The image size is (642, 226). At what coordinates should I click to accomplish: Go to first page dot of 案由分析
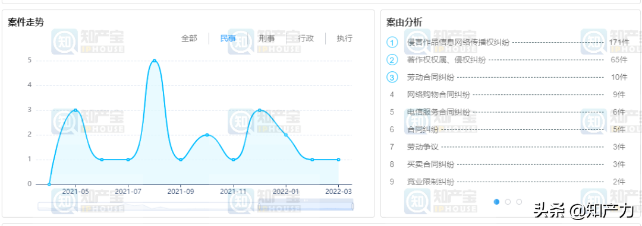tap(496, 202)
